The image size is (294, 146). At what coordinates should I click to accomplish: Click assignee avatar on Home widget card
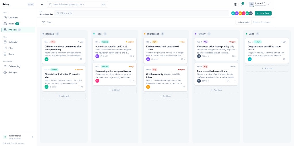point(97,81)
